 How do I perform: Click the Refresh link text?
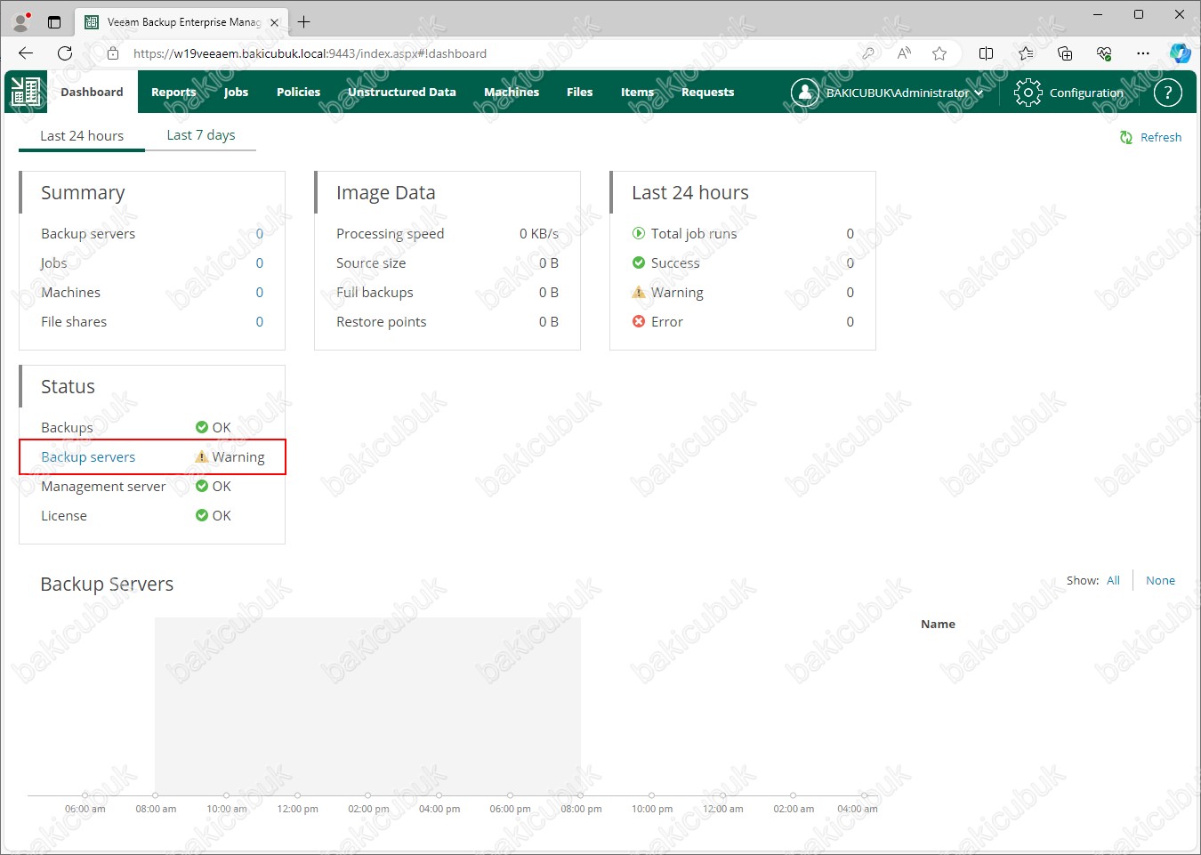click(1161, 137)
